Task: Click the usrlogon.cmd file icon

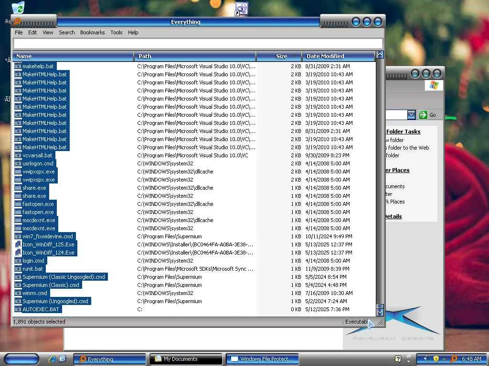Action: tap(18, 163)
